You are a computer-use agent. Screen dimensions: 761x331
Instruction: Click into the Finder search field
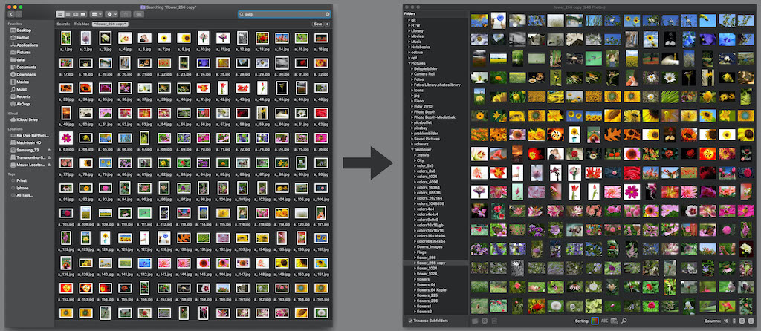tap(285, 15)
